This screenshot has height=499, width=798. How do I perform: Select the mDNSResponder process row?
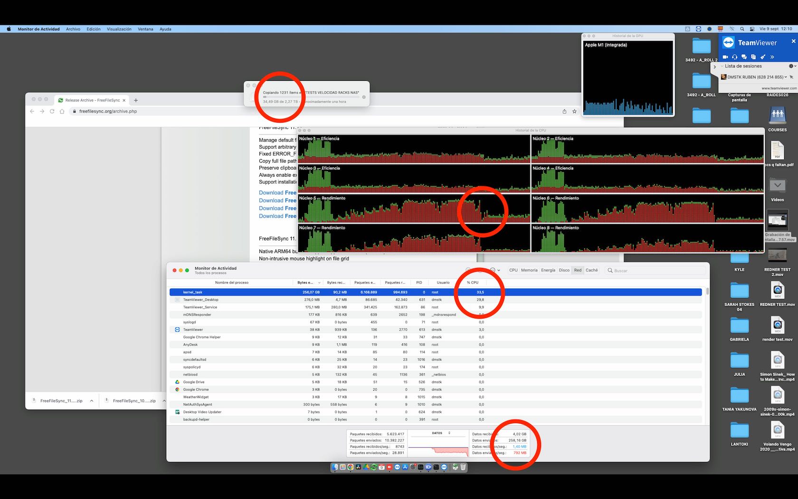tap(436, 315)
